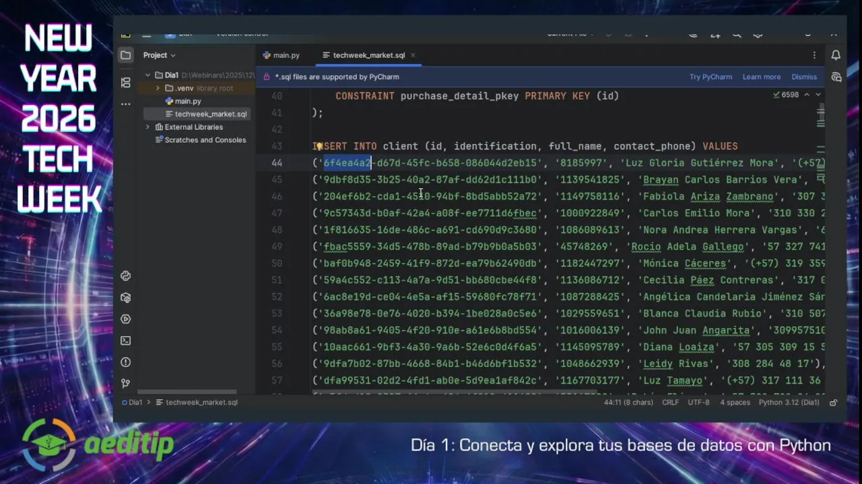Switch to the main.py editor tab
The image size is (862, 484).
tap(281, 55)
